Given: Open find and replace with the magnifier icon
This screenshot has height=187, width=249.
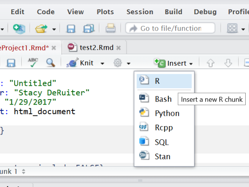Looking at the screenshot, I should pos(50,63).
